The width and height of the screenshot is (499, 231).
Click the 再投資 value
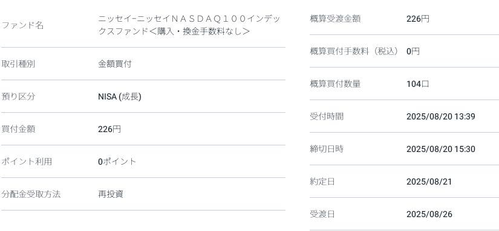click(x=111, y=194)
